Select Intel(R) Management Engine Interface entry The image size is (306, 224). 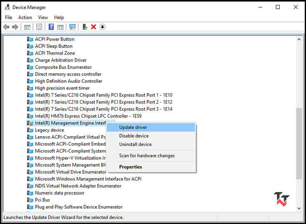[70, 123]
